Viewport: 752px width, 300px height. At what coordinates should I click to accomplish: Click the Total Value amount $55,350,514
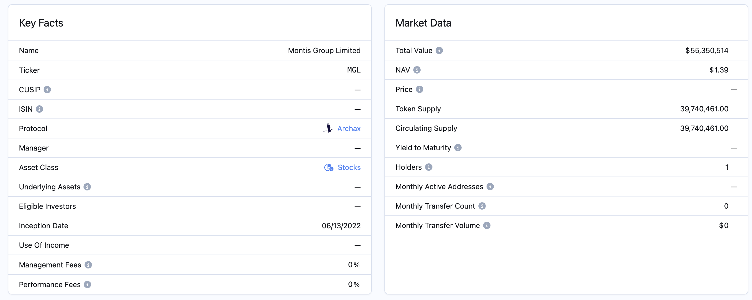click(x=707, y=50)
